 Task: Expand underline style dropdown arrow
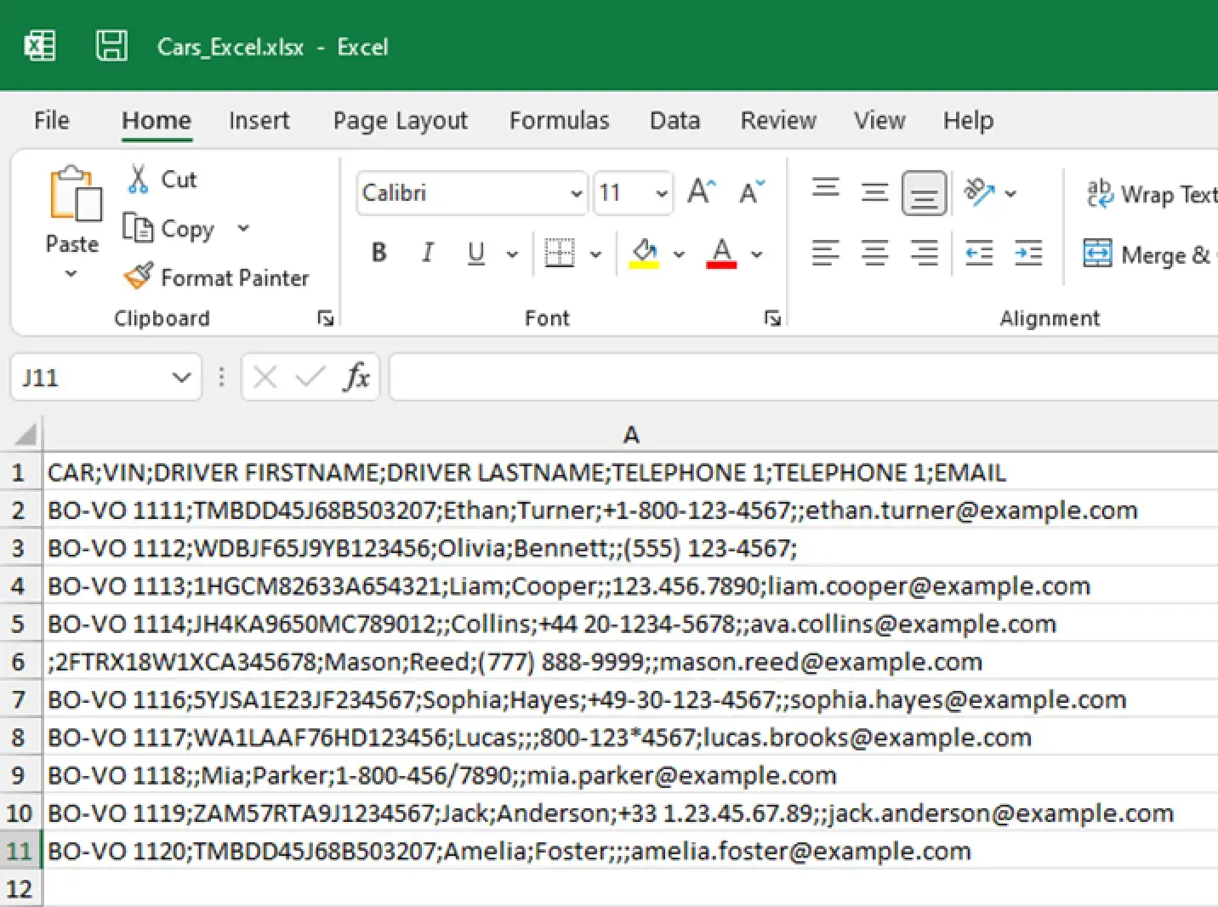512,254
